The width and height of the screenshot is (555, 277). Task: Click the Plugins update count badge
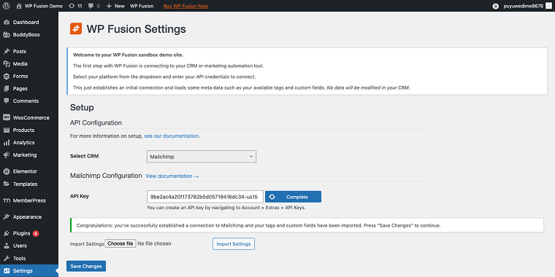pyautogui.click(x=36, y=233)
